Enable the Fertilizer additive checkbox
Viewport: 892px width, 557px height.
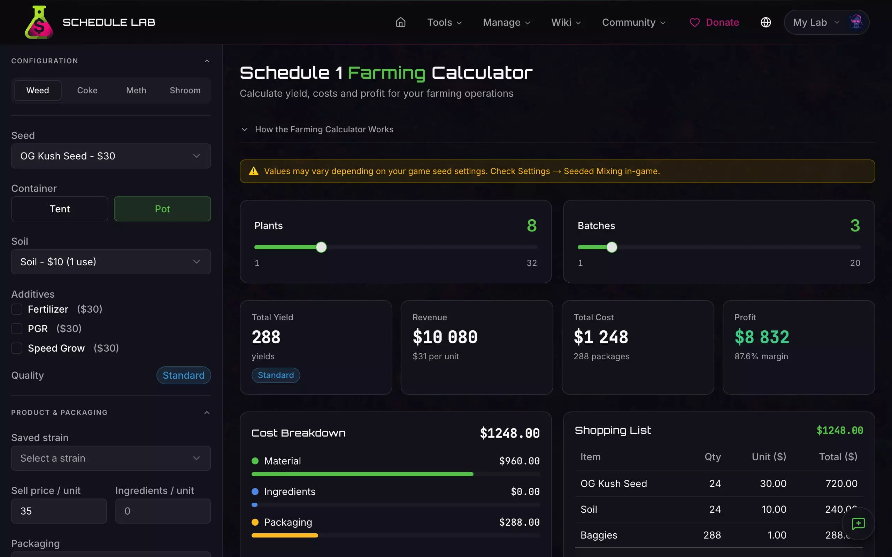pos(17,309)
